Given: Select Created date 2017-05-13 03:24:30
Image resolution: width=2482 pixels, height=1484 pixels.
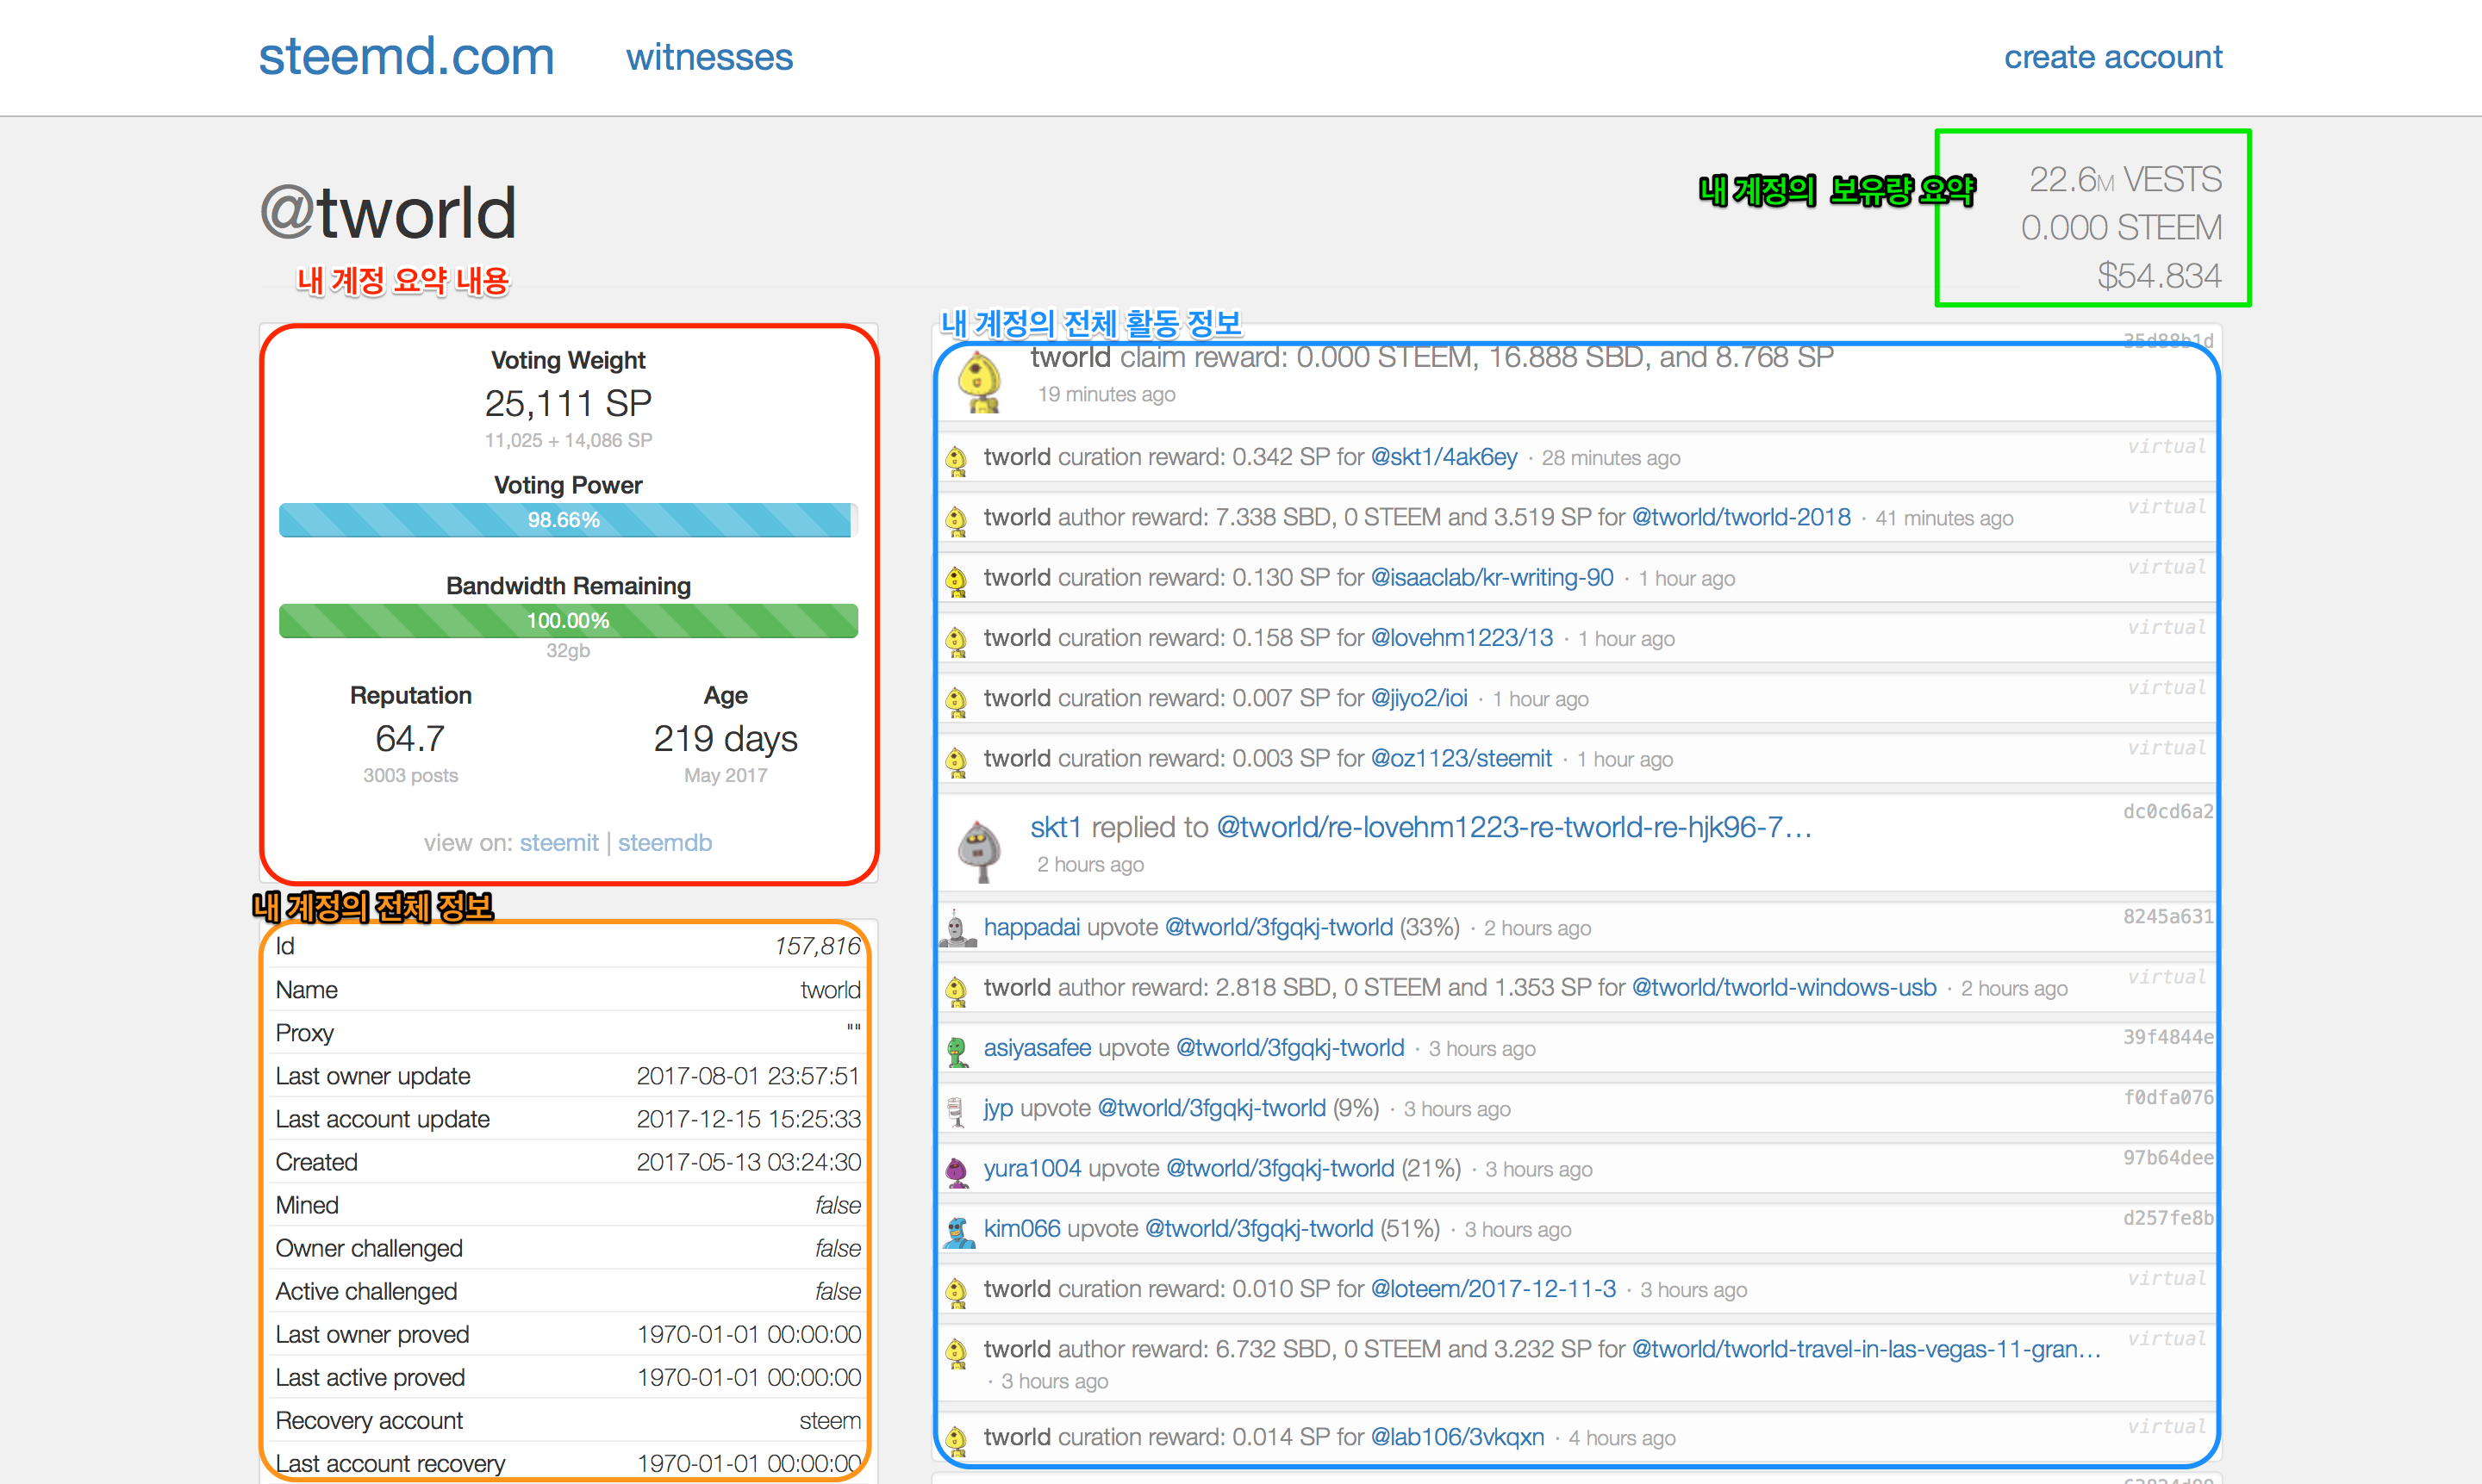Looking at the screenshot, I should [748, 1162].
